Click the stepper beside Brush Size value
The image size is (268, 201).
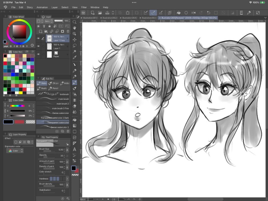point(64,150)
